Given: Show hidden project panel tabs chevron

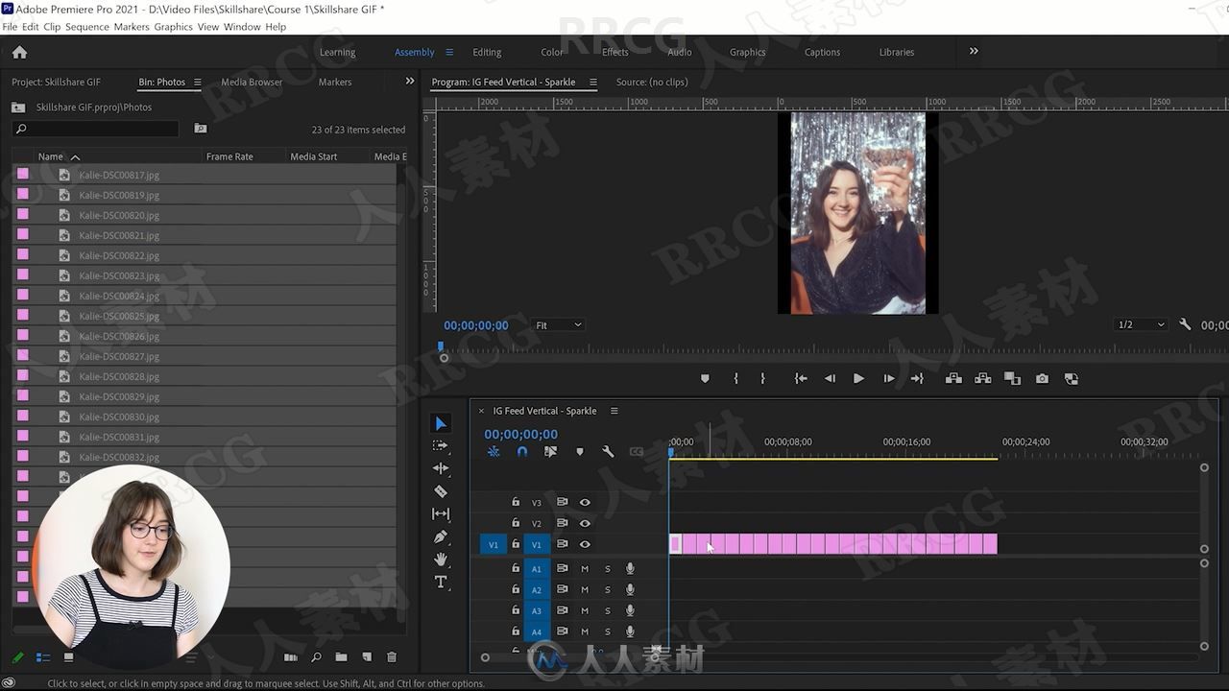Looking at the screenshot, I should (x=410, y=82).
